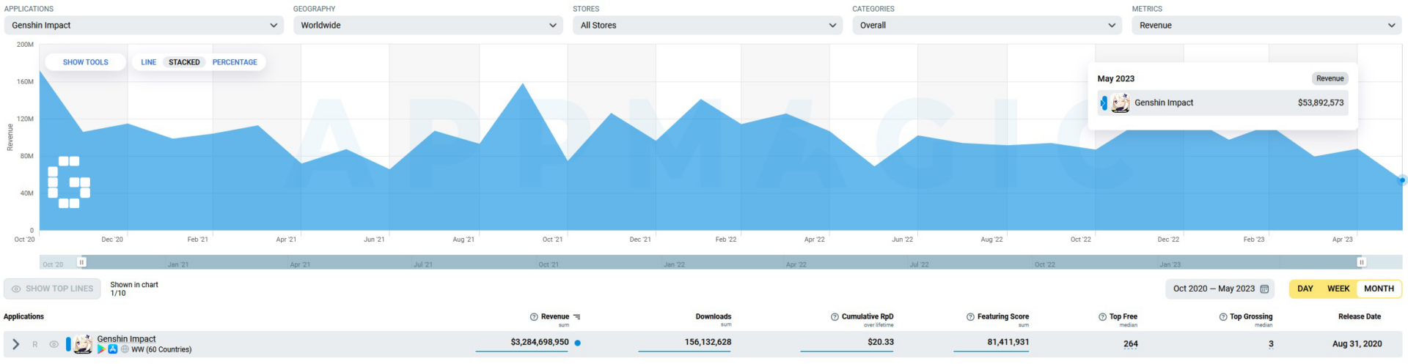Select the PERCENTAGE chart mode tab
Viewport: 1408px width, 364px height.
click(235, 62)
